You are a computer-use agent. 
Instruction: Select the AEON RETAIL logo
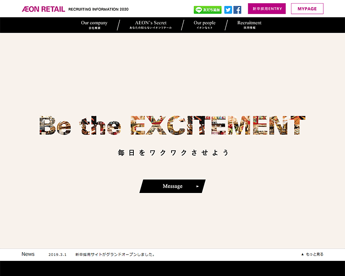pos(42,8)
